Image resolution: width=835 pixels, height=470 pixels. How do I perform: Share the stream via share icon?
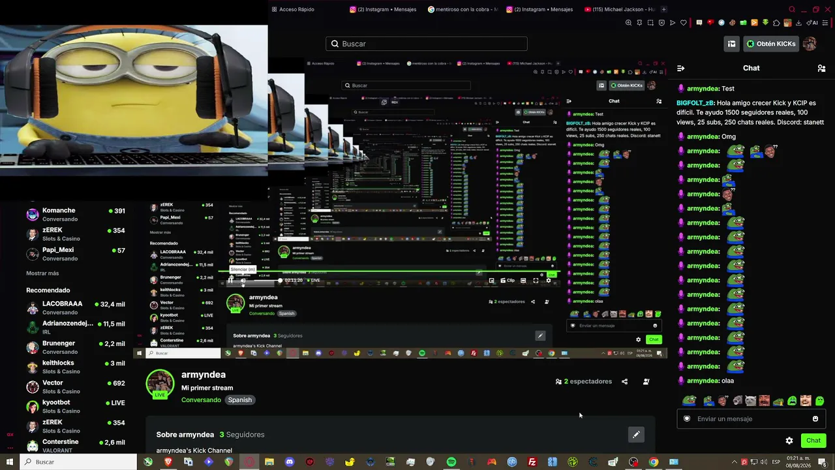[624, 382]
